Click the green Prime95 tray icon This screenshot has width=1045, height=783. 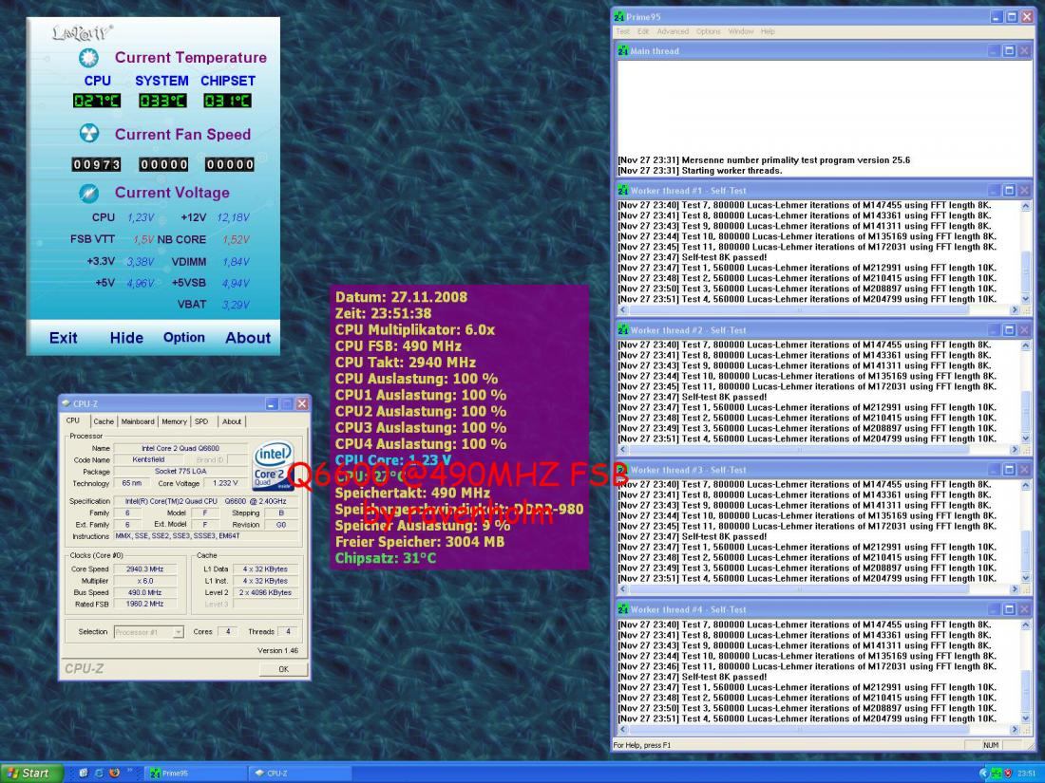pos(996,773)
